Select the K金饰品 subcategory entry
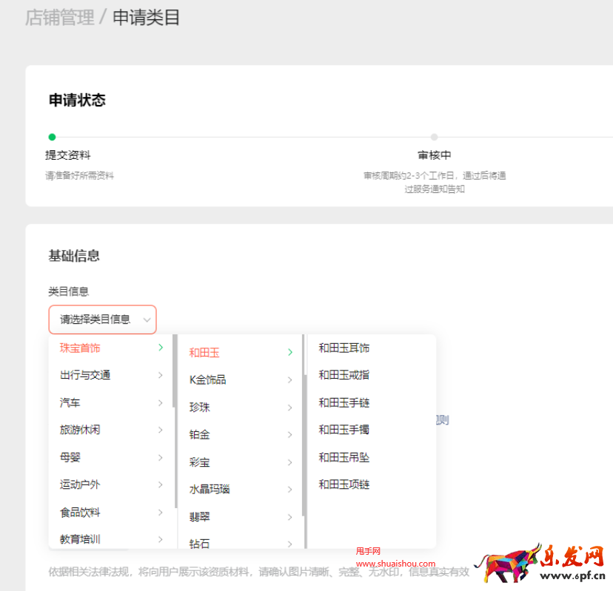The width and height of the screenshot is (613, 591). click(207, 379)
